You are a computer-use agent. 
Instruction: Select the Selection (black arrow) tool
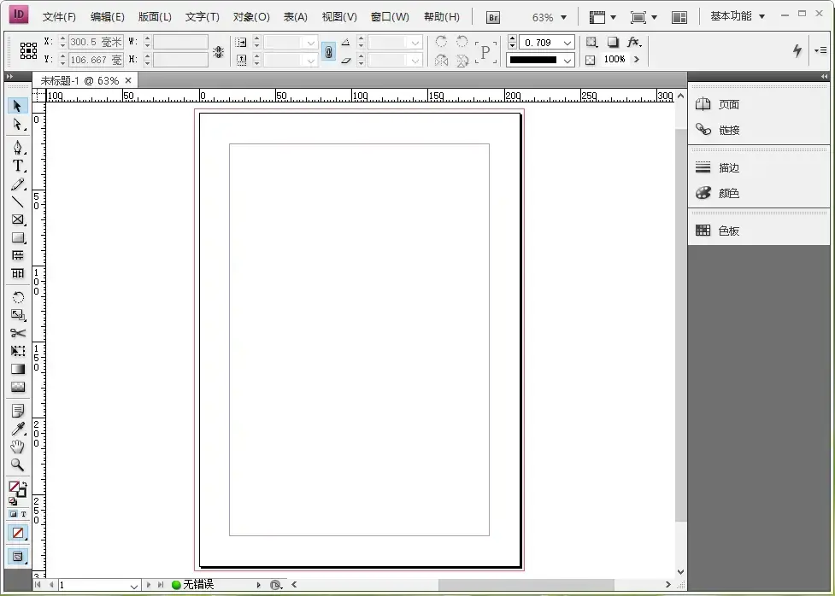point(18,106)
